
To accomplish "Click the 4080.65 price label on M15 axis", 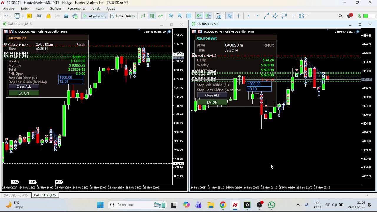I will 178,163.
